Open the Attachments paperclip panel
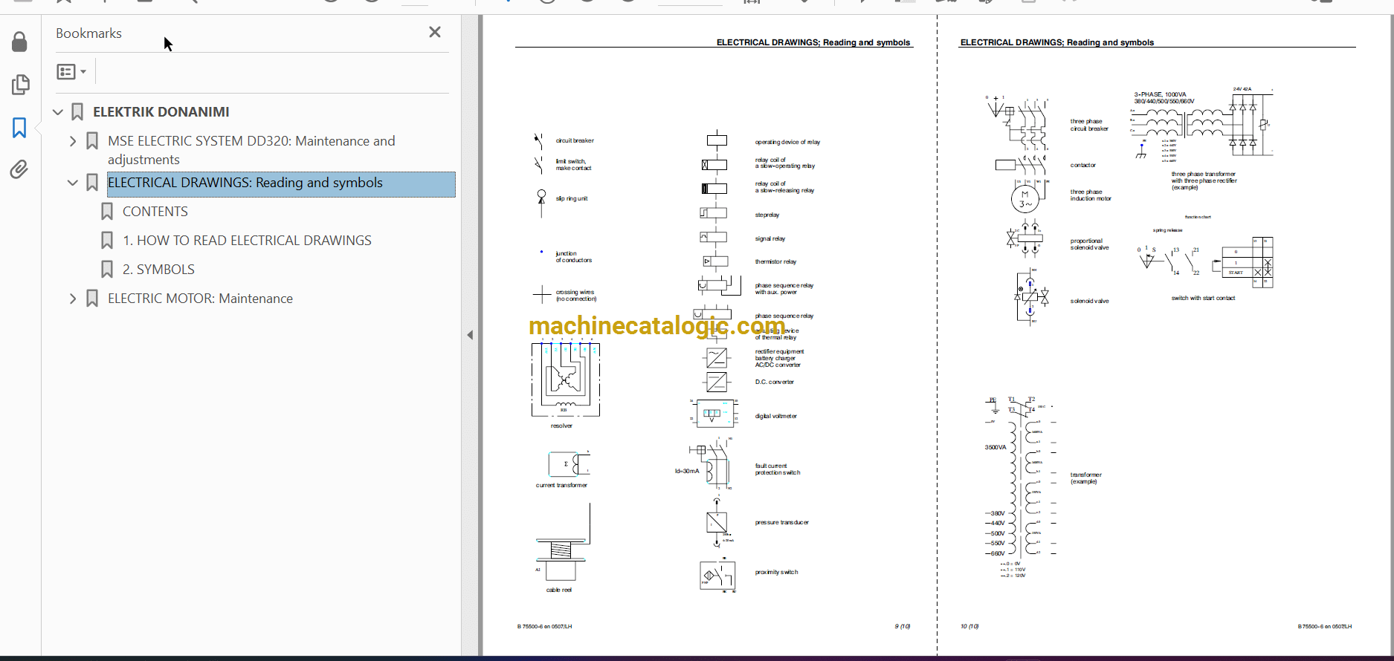This screenshot has width=1394, height=661. click(20, 170)
